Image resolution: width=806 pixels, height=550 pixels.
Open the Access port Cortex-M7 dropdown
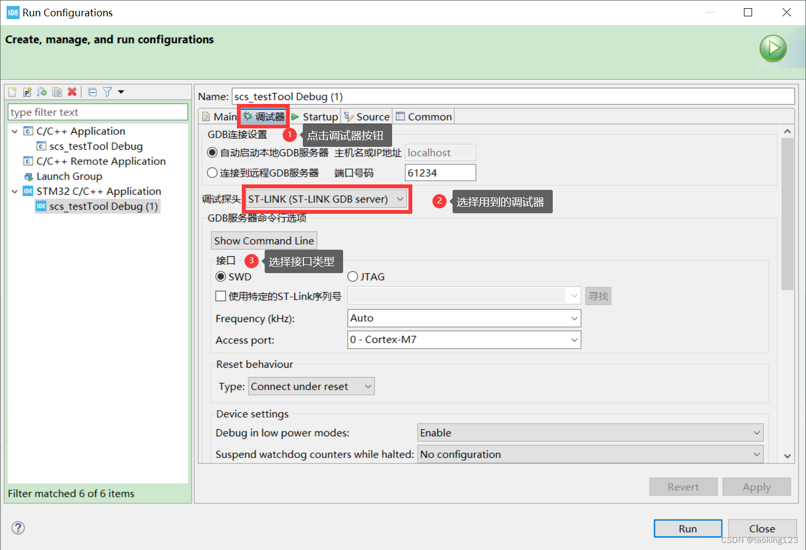(465, 339)
